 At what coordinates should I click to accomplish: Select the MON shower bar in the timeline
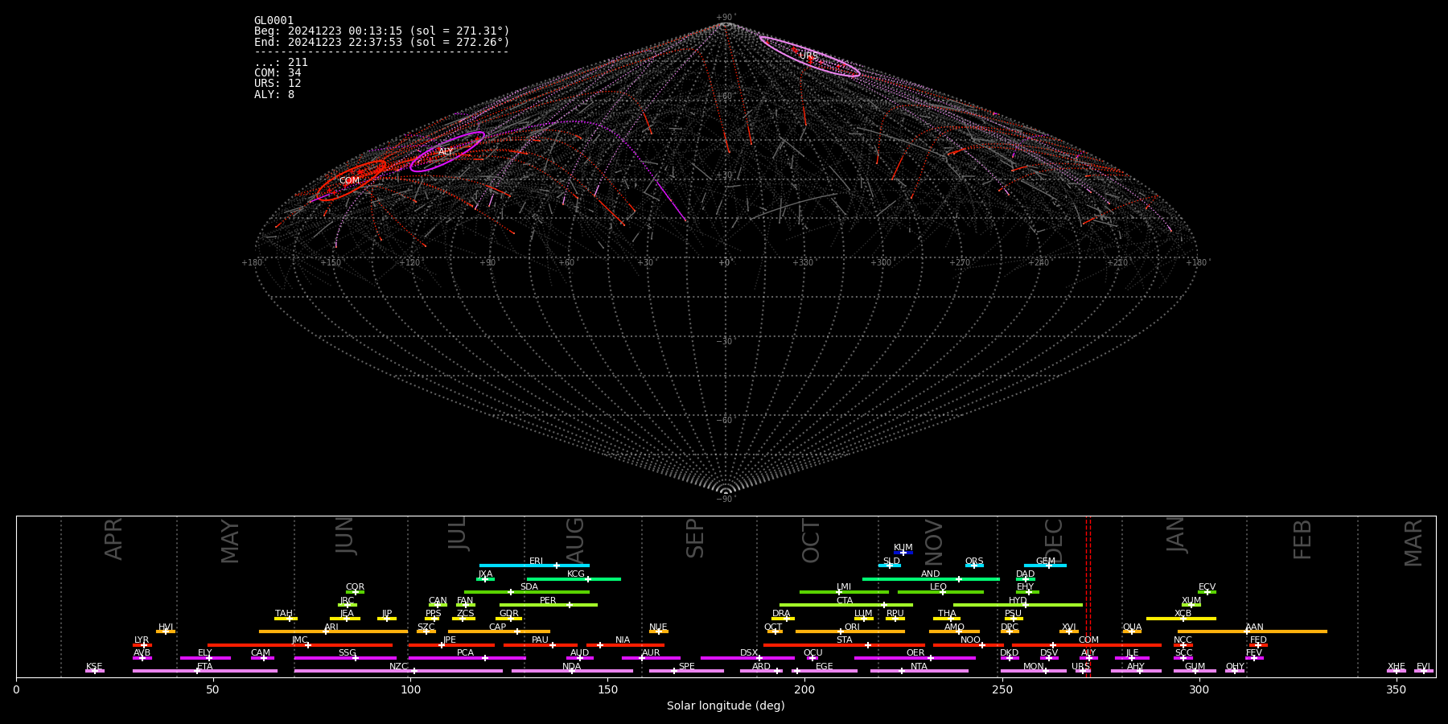pyautogui.click(x=1034, y=671)
